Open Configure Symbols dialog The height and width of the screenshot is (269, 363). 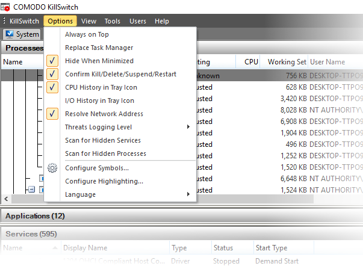(x=120, y=168)
